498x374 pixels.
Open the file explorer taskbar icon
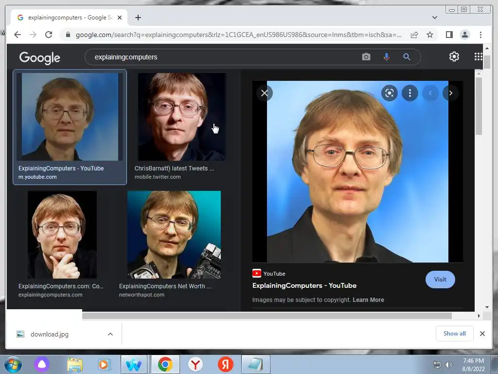[75, 364]
